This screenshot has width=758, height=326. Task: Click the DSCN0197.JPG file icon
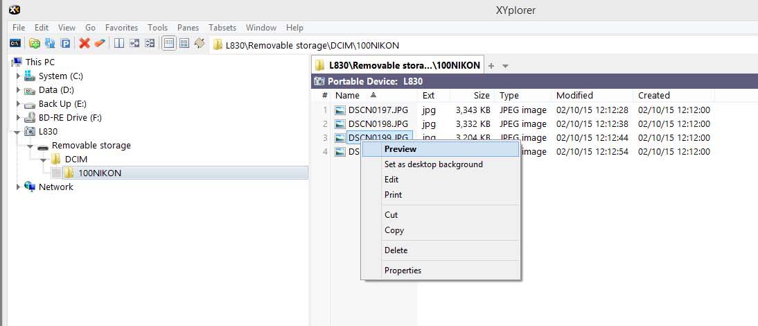click(x=340, y=110)
